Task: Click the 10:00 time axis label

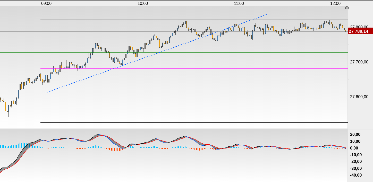Action: point(143,3)
